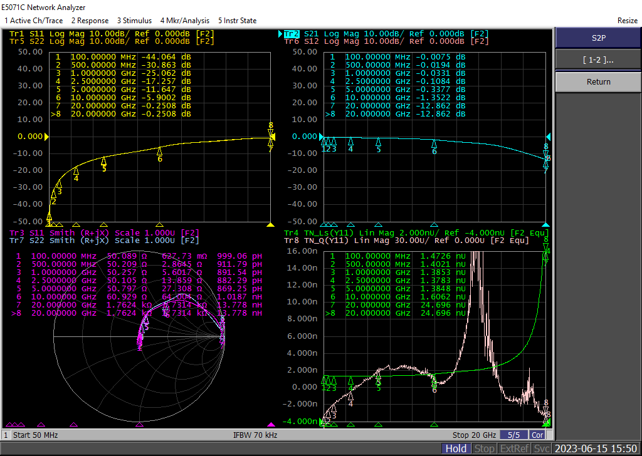
Task: Click the filled cyan active marker on S21 axis
Action: 545,224
